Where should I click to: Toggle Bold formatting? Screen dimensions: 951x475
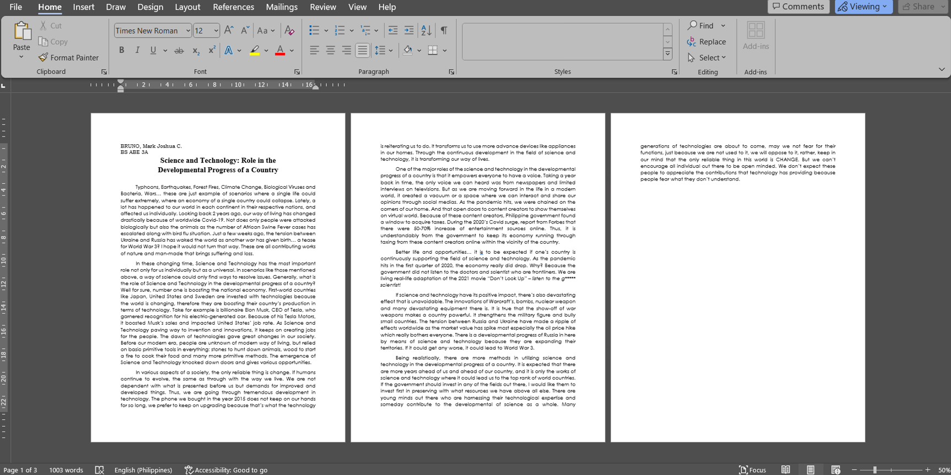pos(122,51)
